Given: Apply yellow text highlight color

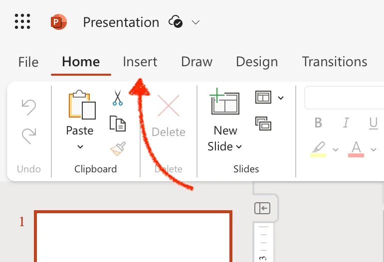Looking at the screenshot, I should click(318, 149).
